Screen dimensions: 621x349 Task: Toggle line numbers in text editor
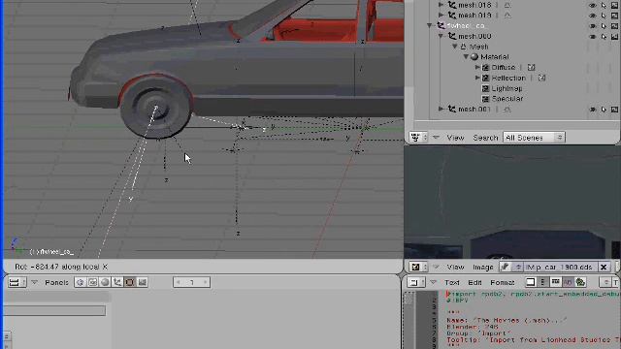click(543, 282)
